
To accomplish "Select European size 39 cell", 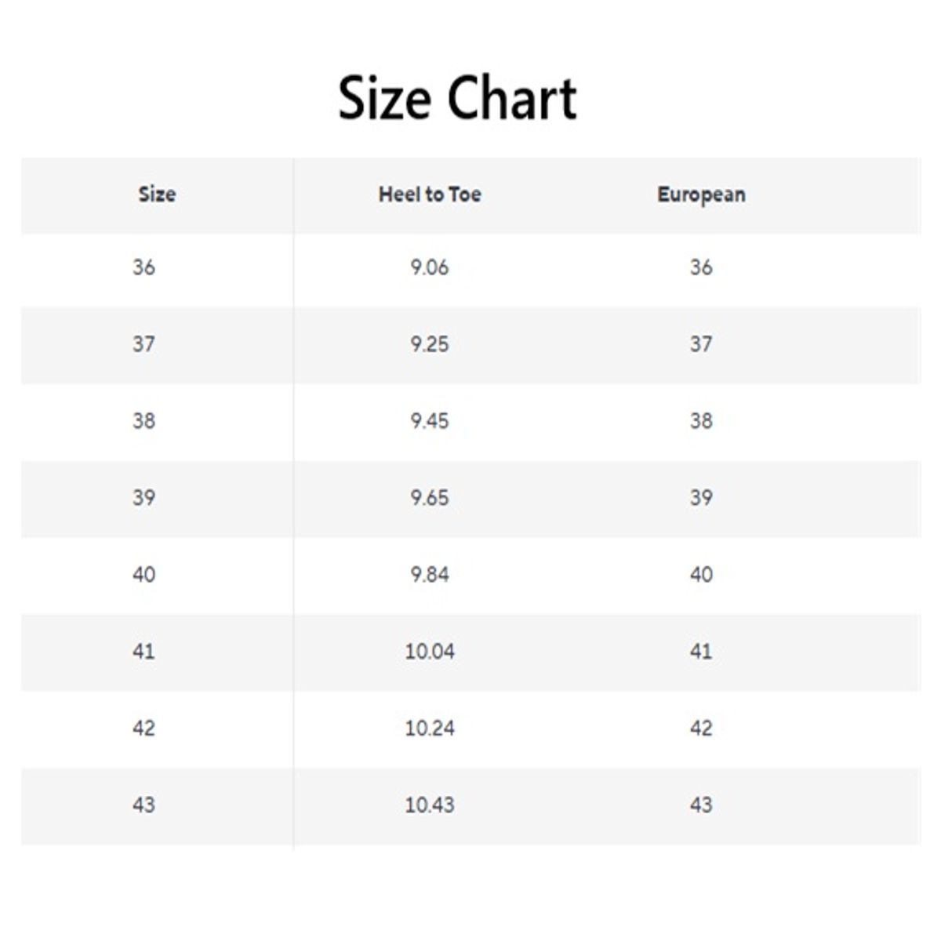I will tap(701, 498).
